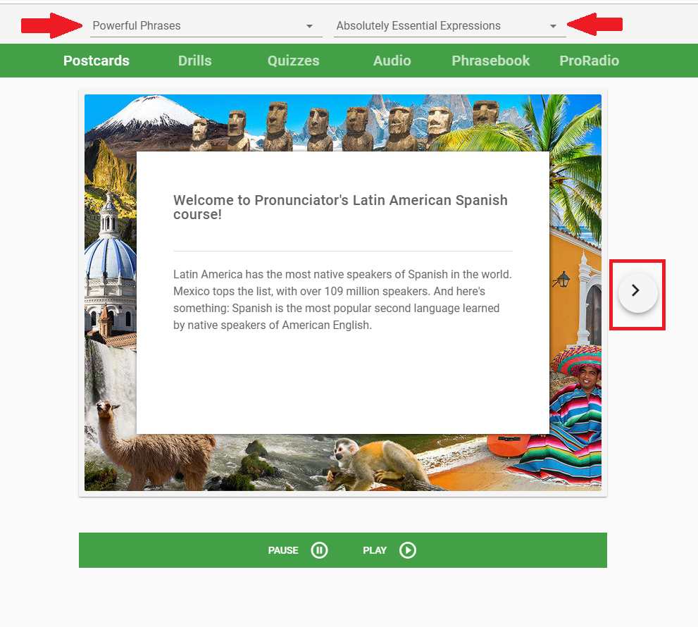Click the welcome postcard heading text
Viewport: 698px width, 627px height.
tap(340, 207)
